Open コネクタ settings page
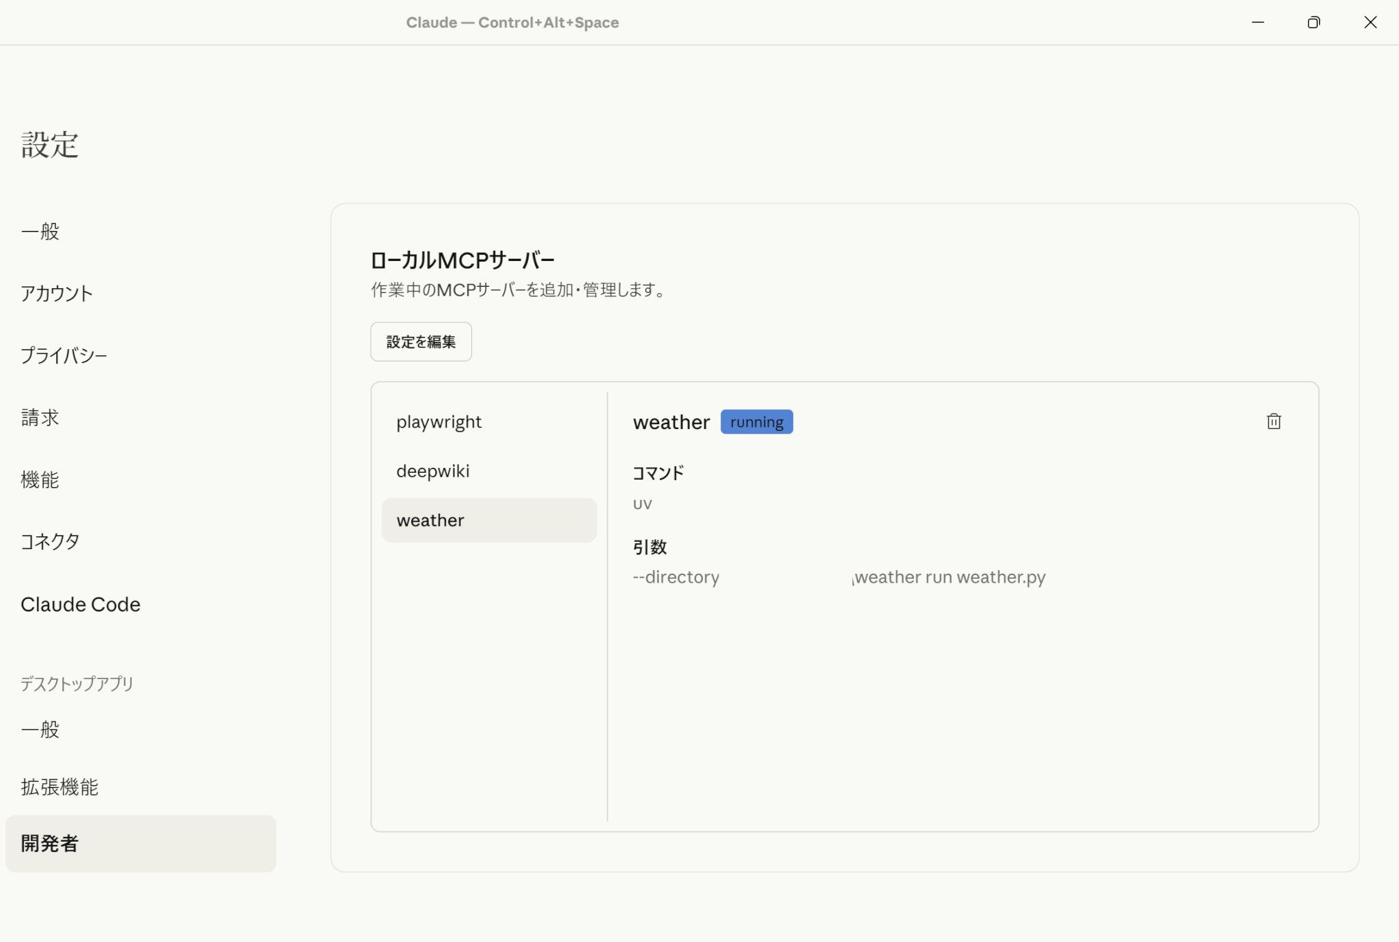Image resolution: width=1399 pixels, height=942 pixels. [50, 542]
